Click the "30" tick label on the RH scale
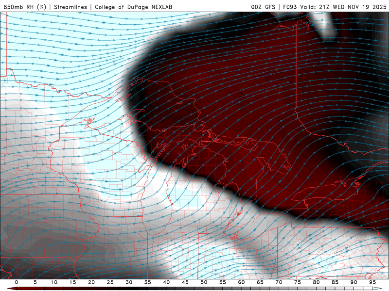 pos(129,282)
